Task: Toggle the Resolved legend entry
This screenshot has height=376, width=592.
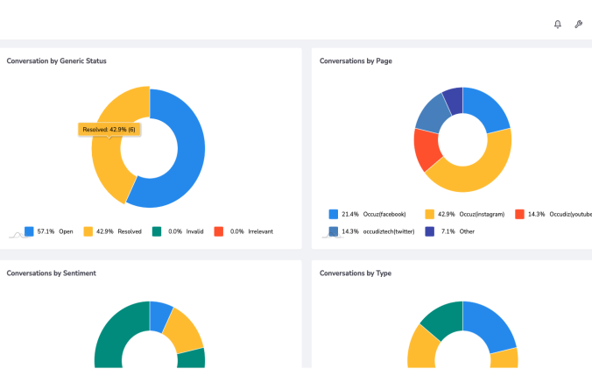Action: click(113, 231)
